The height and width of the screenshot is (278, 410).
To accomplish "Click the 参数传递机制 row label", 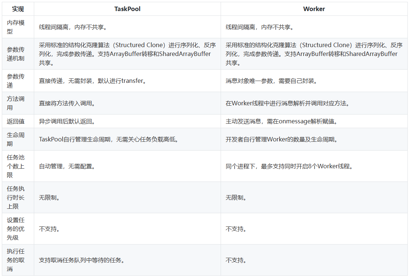I will (16, 54).
